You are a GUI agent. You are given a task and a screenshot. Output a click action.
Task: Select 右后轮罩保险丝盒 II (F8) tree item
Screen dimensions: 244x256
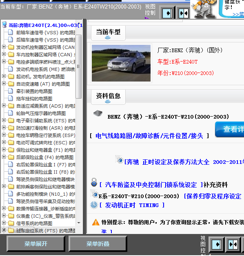click(45, 172)
